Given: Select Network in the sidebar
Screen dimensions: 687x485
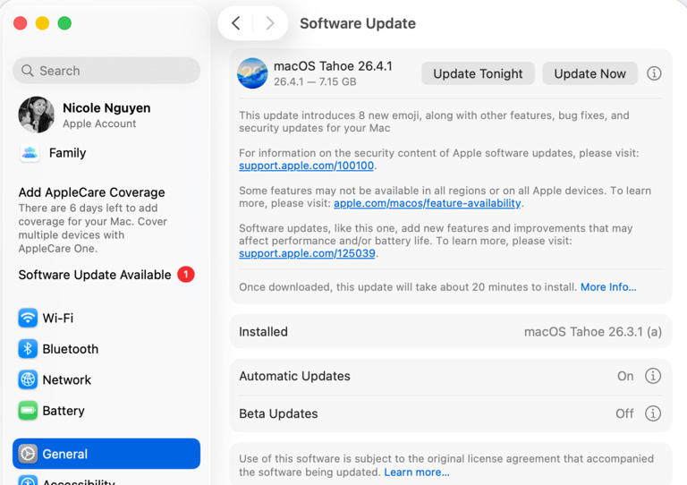Looking at the screenshot, I should click(106, 379).
